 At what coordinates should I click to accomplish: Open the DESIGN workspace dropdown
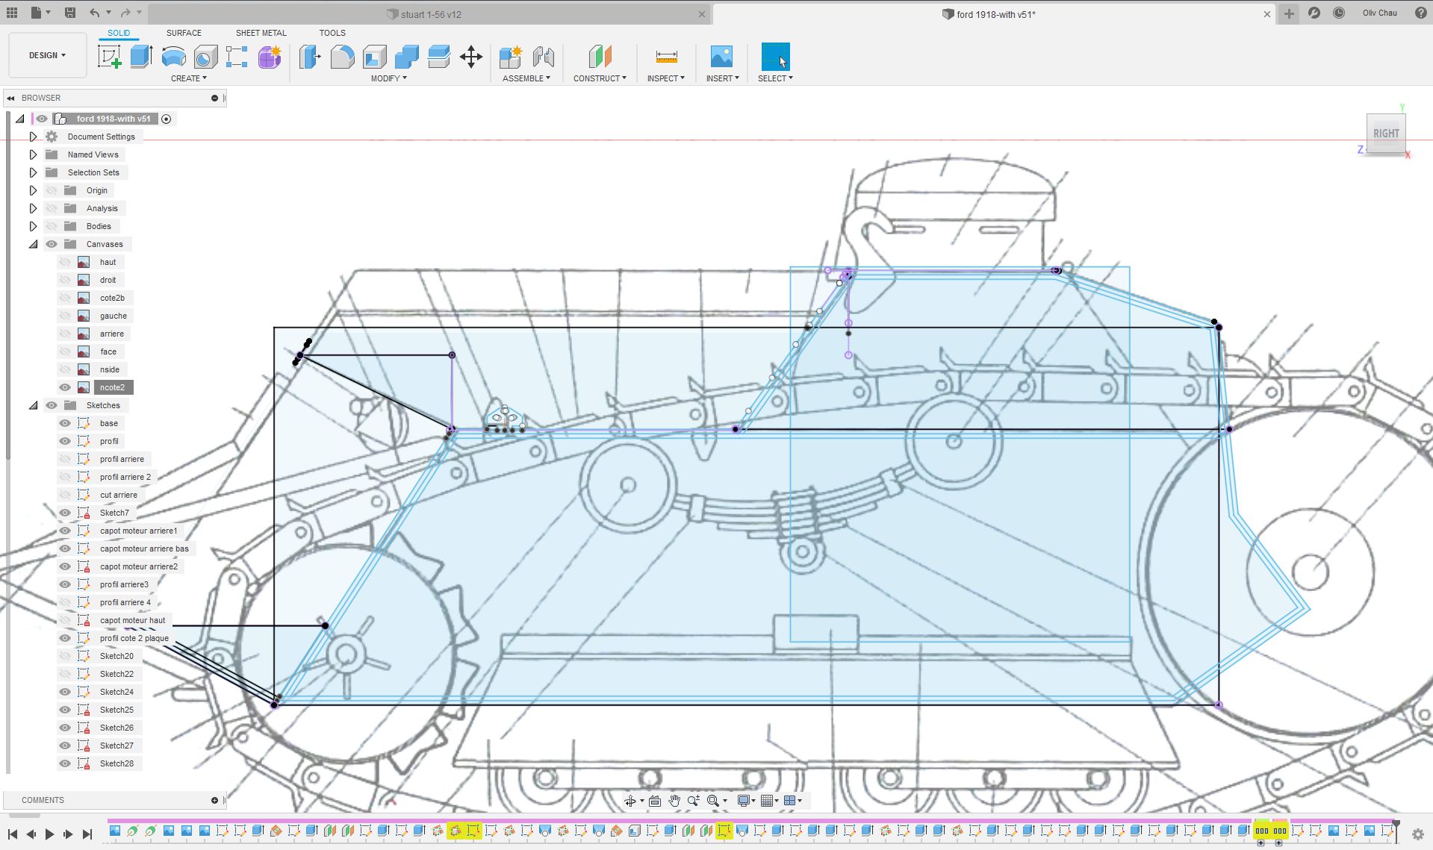coord(47,55)
